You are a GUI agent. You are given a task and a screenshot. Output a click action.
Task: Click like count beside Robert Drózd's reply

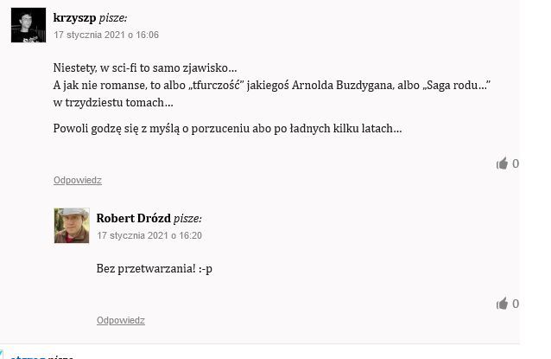[516, 304]
